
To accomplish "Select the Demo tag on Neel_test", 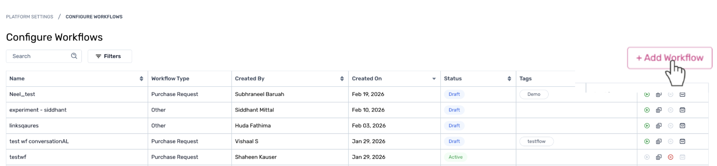I will click(x=534, y=94).
